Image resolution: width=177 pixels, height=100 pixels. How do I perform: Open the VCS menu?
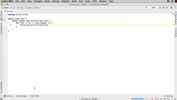coord(95,1)
